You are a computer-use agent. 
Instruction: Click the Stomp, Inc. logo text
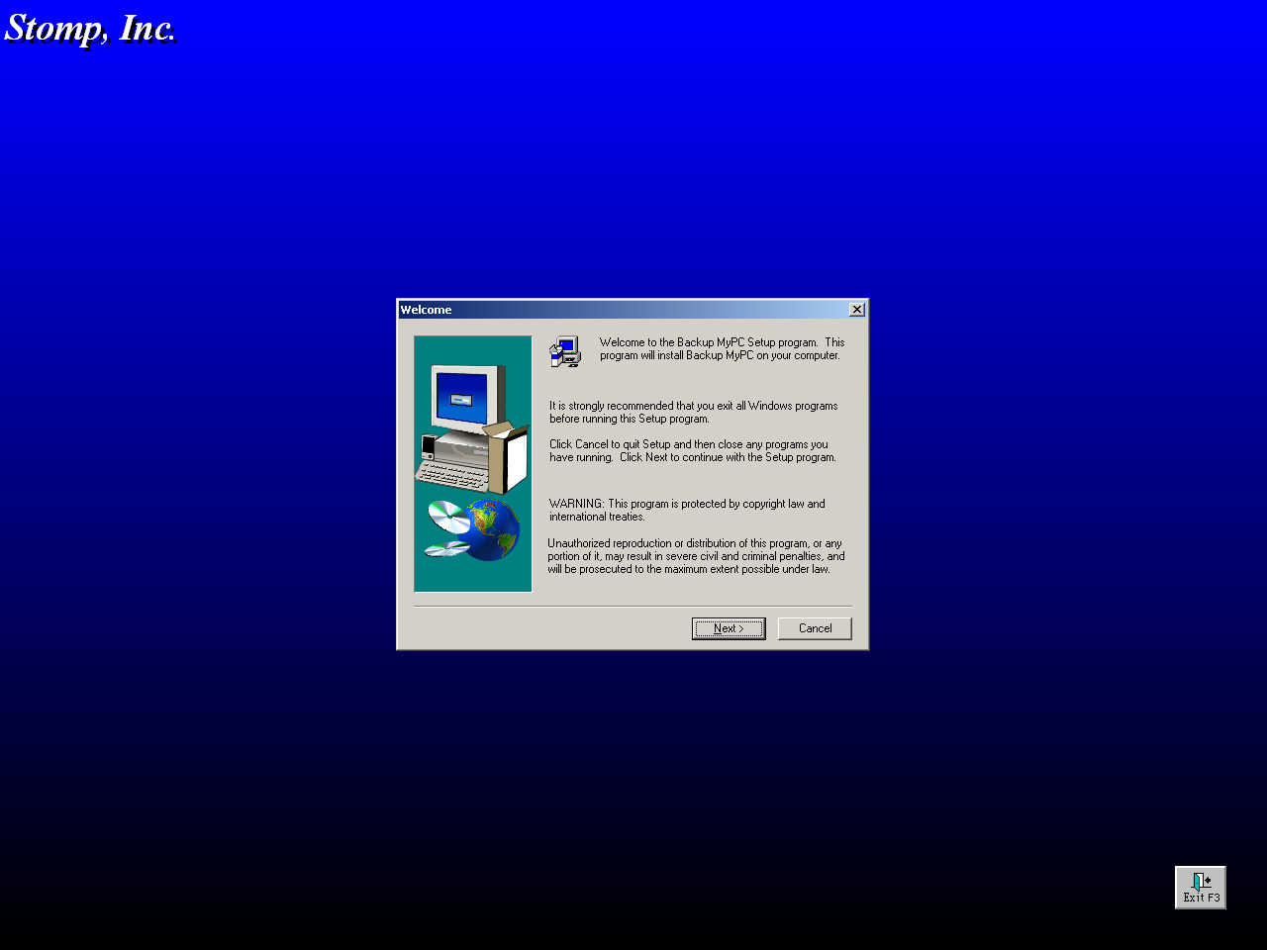pyautogui.click(x=90, y=28)
